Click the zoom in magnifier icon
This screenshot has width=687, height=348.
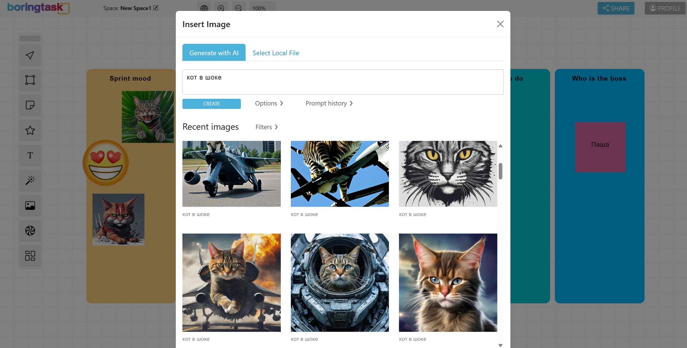221,8
